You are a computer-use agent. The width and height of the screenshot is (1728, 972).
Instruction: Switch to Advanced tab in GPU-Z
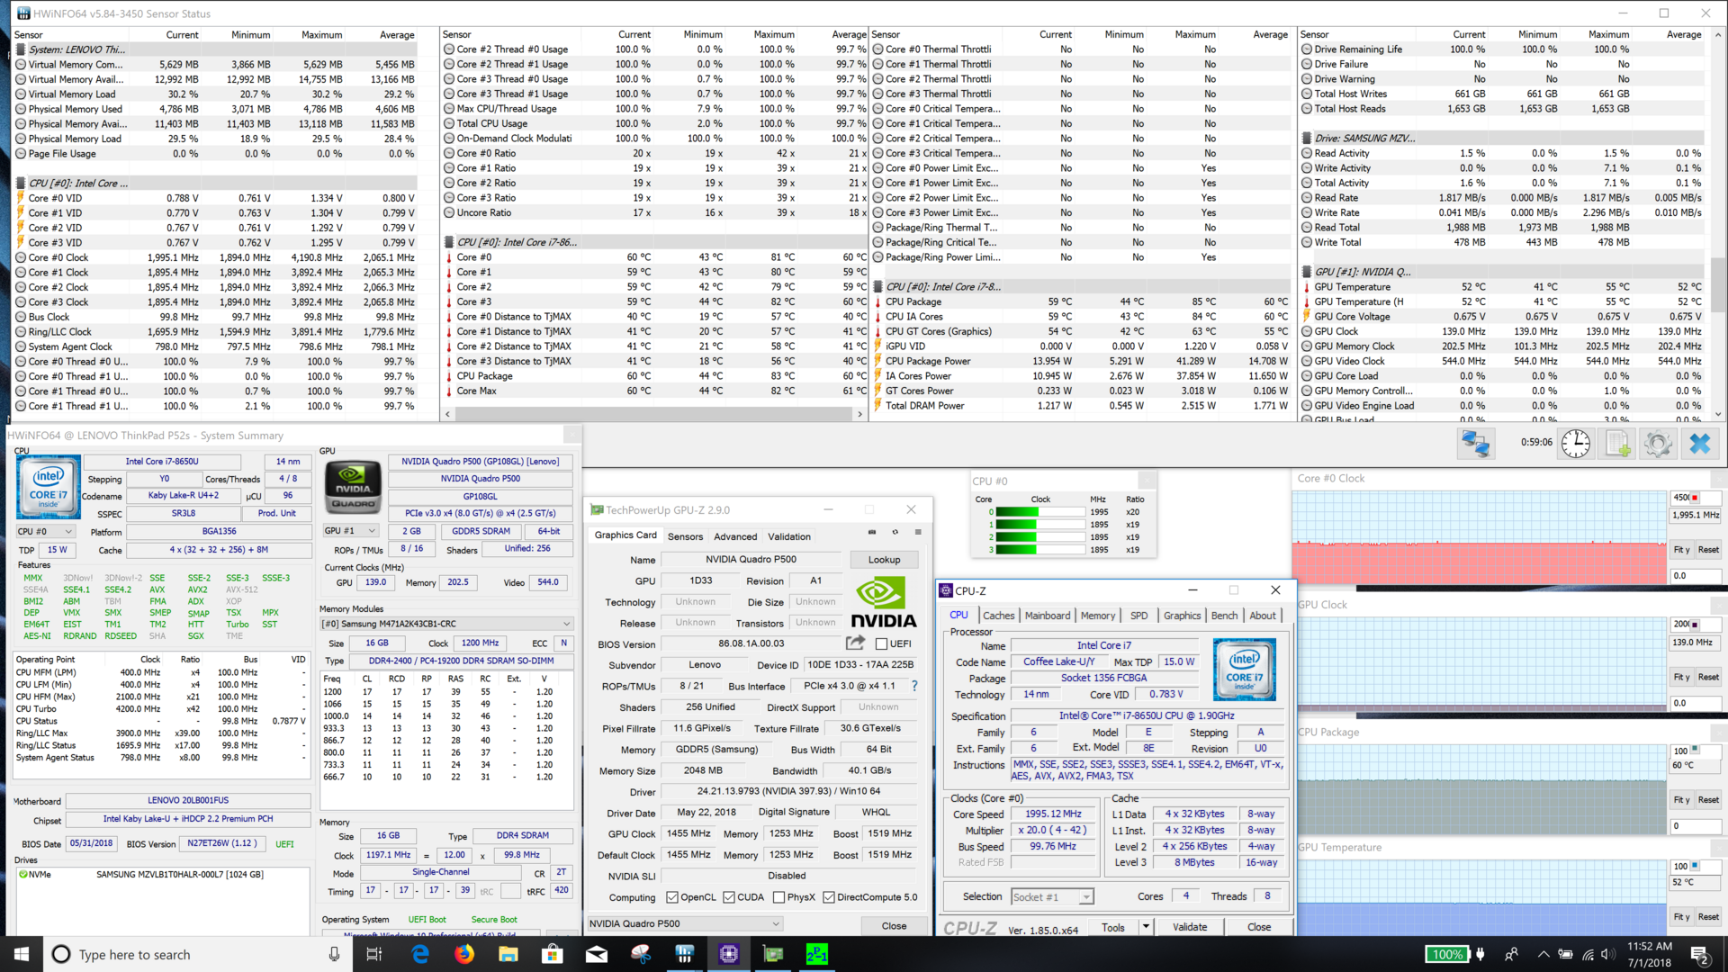(x=735, y=536)
